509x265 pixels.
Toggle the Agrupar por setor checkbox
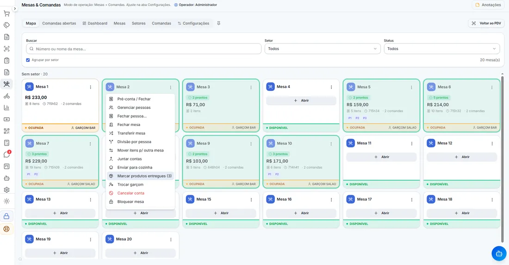[x=28, y=60]
